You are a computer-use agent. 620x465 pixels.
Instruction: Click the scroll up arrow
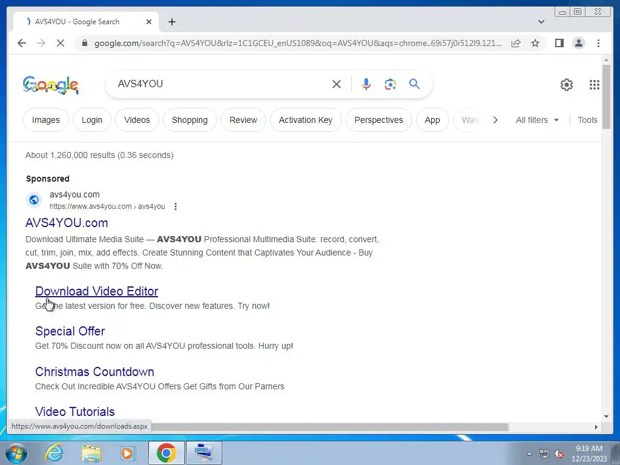tap(606, 60)
